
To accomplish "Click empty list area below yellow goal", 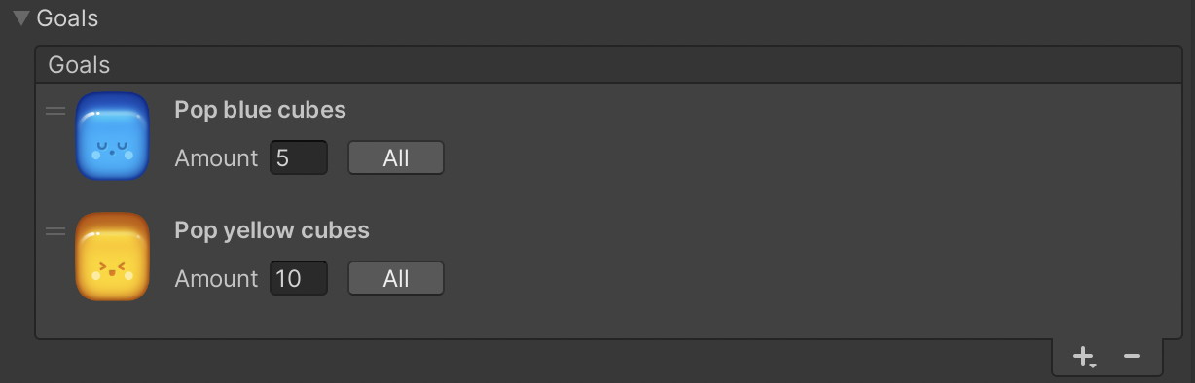I will pos(608,321).
